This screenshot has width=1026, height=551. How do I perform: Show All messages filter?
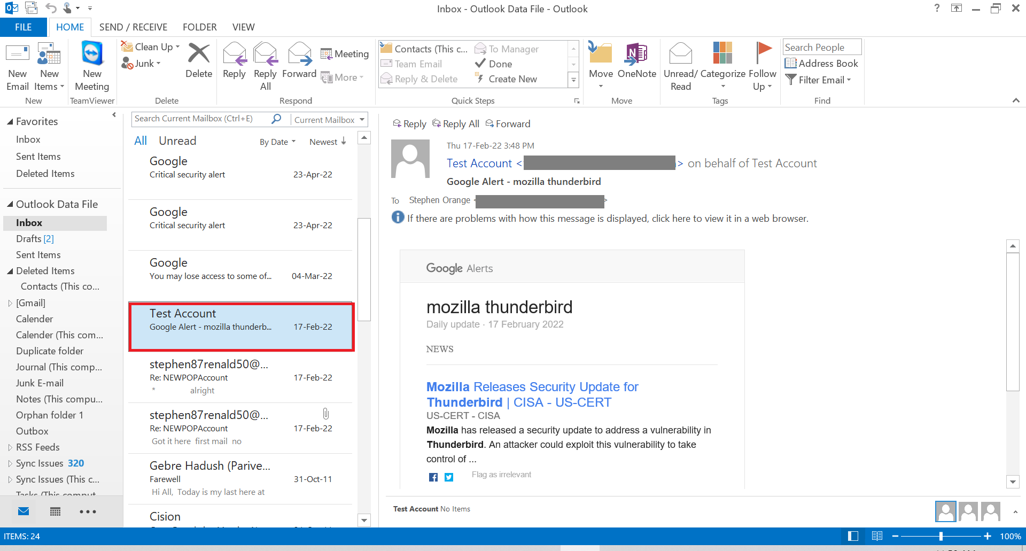pos(141,141)
